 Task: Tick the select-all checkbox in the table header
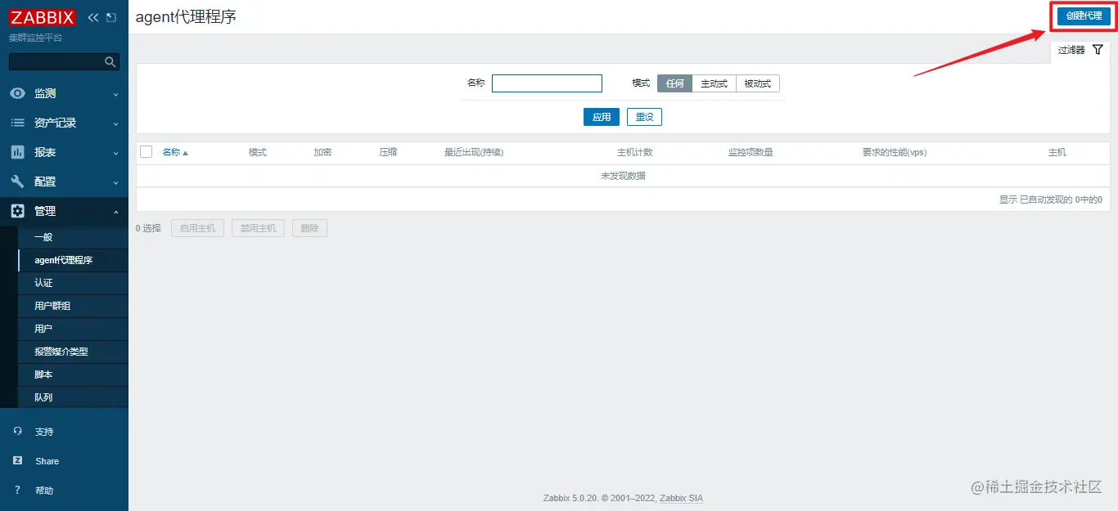[x=147, y=152]
